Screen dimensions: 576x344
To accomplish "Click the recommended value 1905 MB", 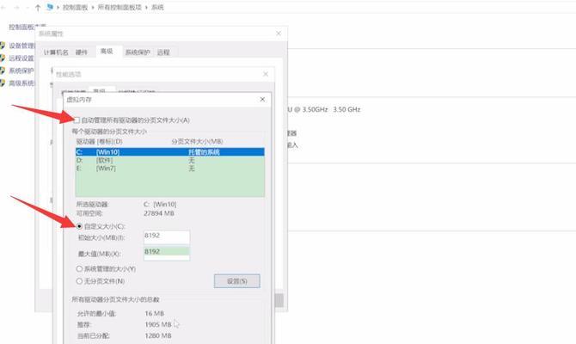I will [x=158, y=324].
